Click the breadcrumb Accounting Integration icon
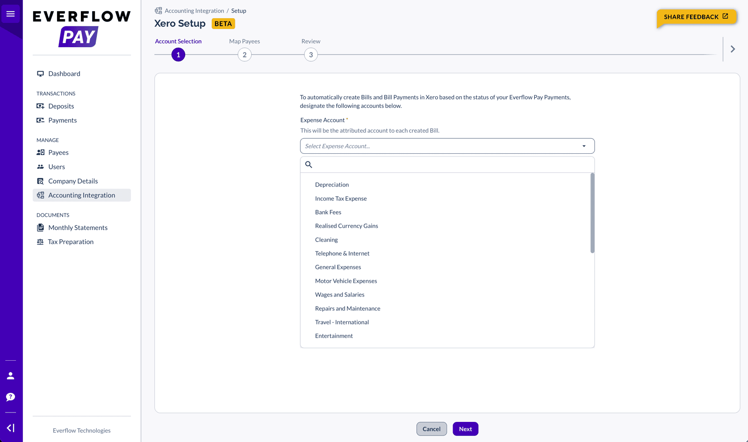The height and width of the screenshot is (442, 748). point(158,11)
